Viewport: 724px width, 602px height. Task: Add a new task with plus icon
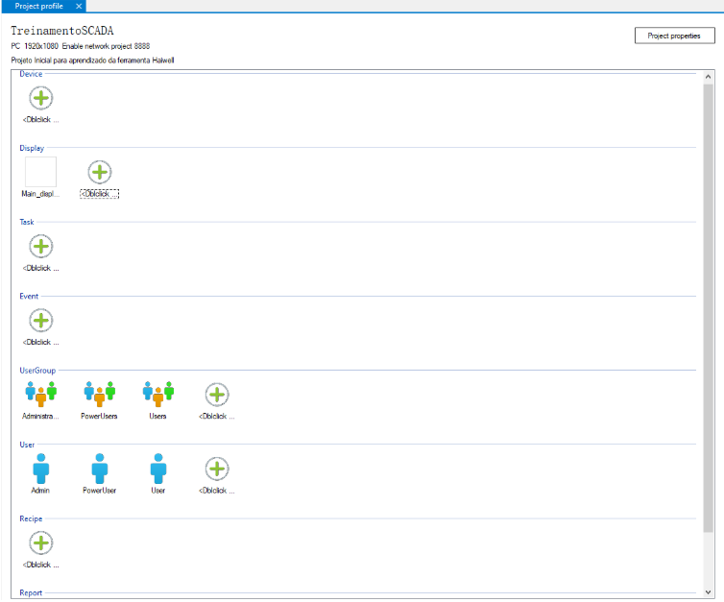tap(40, 247)
